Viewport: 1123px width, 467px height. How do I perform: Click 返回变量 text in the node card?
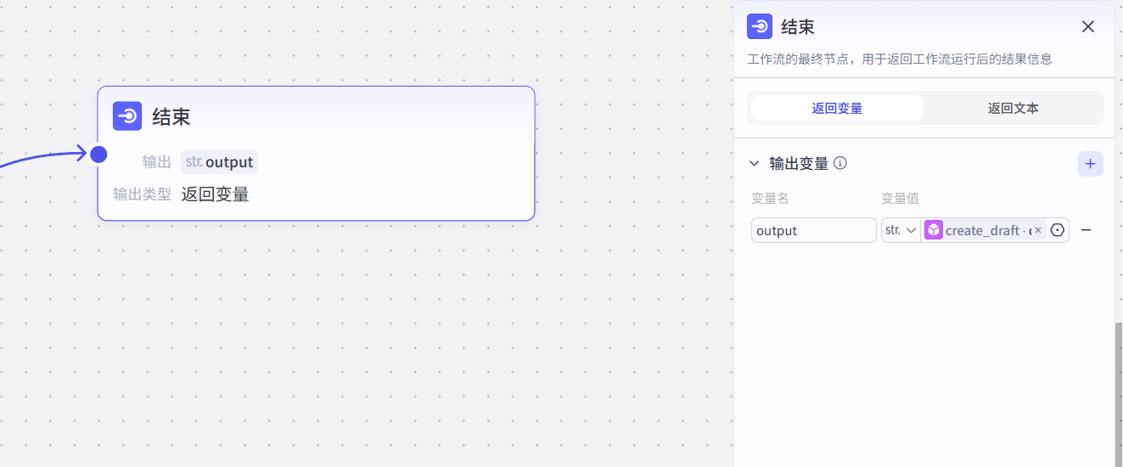coord(215,194)
